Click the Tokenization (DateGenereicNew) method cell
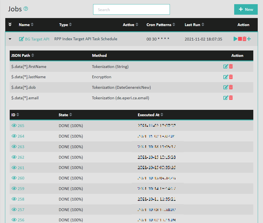Image resolution: width=263 pixels, height=223 pixels. click(x=121, y=87)
